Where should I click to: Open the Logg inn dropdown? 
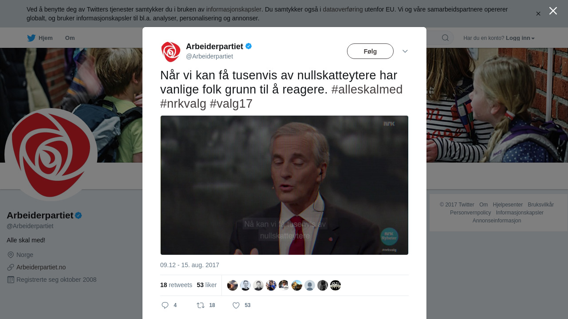[x=520, y=38]
